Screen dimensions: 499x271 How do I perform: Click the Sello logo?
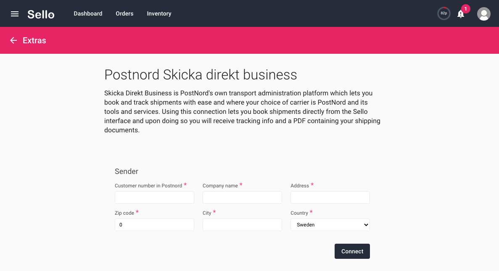click(41, 14)
